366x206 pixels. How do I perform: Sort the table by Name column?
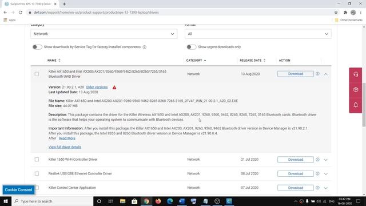coord(54,60)
